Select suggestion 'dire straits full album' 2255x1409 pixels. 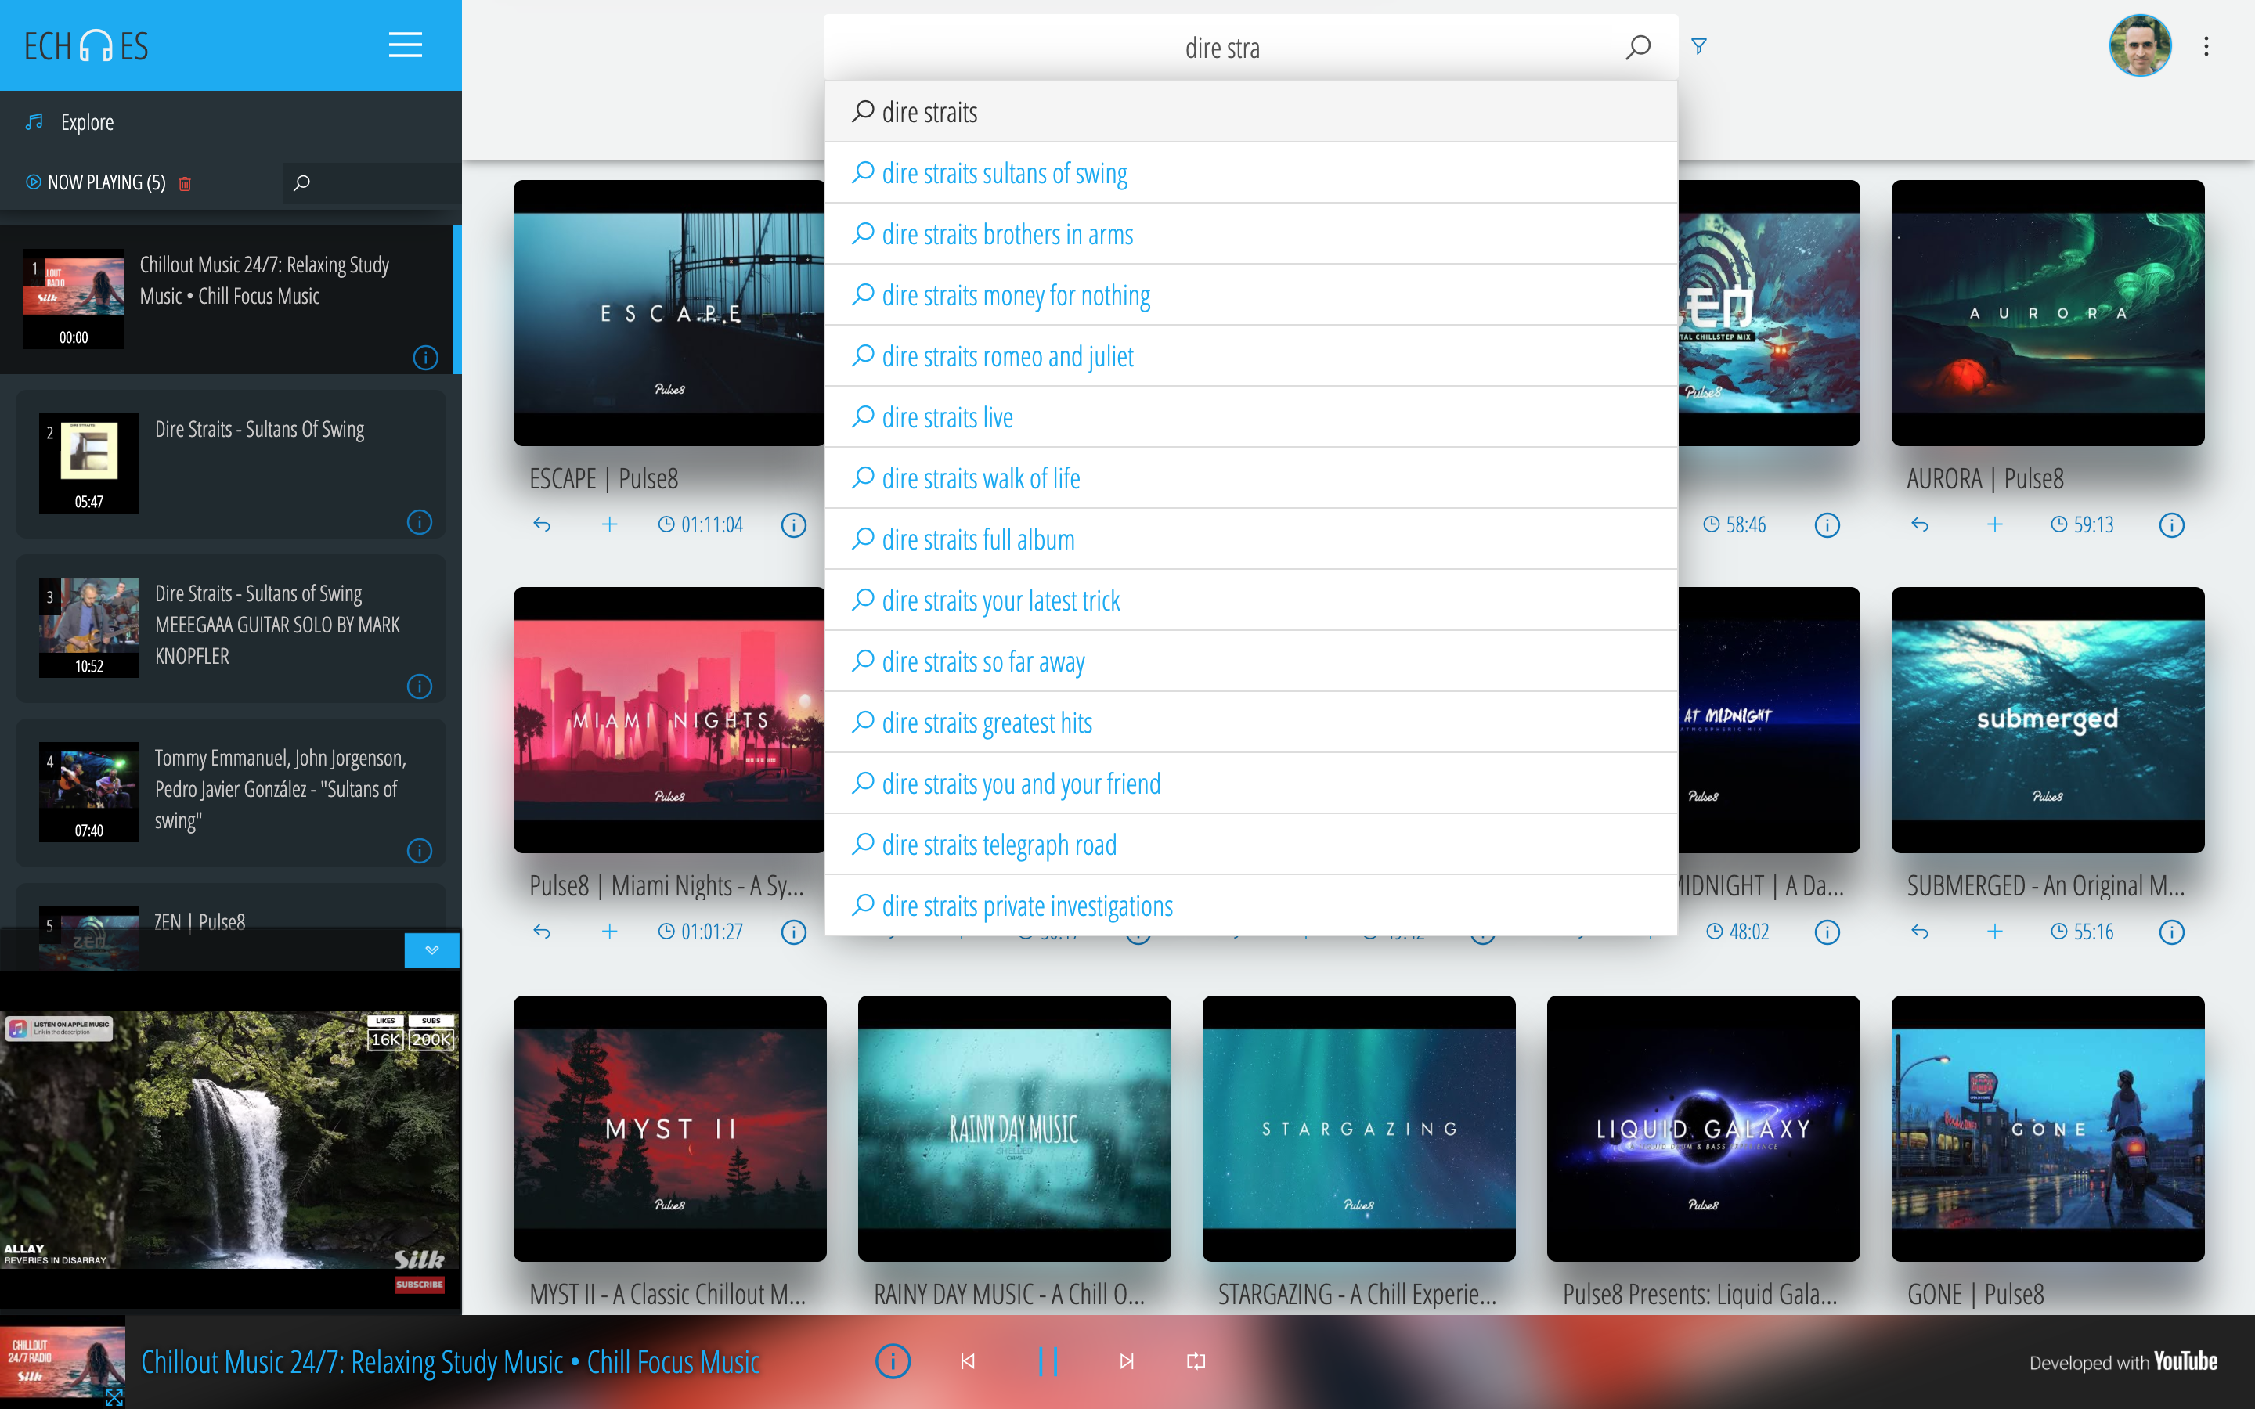(1250, 539)
